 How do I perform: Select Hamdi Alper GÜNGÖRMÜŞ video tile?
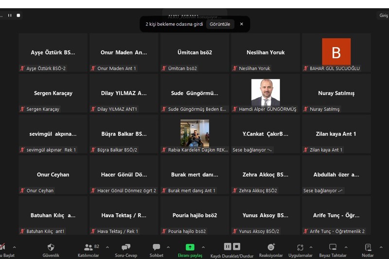coord(265,93)
